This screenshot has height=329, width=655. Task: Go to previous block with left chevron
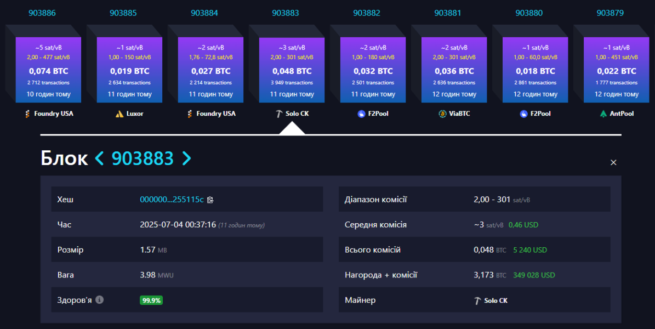tap(99, 158)
